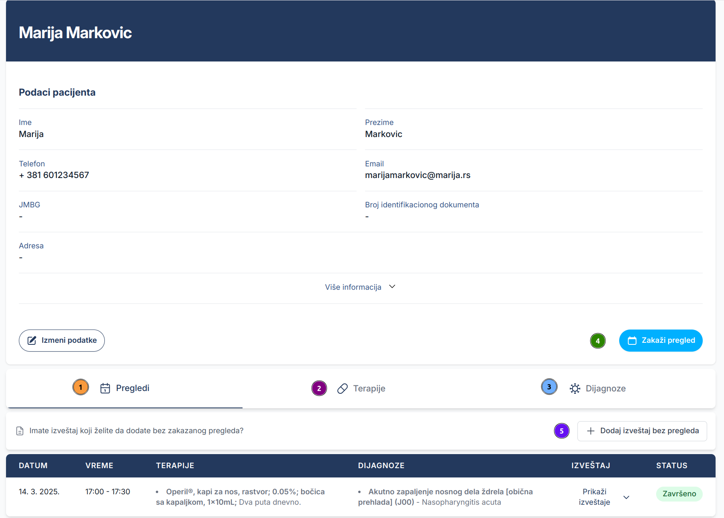Image resolution: width=724 pixels, height=518 pixels.
Task: Click the green badge numbered 4
Action: point(598,340)
